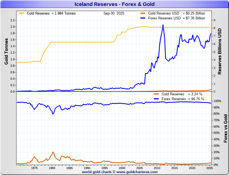Click the 1975 label on the year axis

tap(34, 168)
